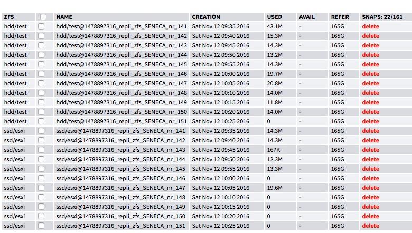Select the checkbox for ssd/esxi snapshot nr_147
Viewport: 412px width, 233px height.
click(41, 188)
